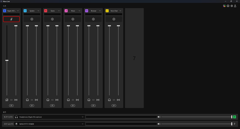This screenshot has height=129, width=240.
Task: Open the colorful apps grid icon in top right
Action: coord(224,6)
